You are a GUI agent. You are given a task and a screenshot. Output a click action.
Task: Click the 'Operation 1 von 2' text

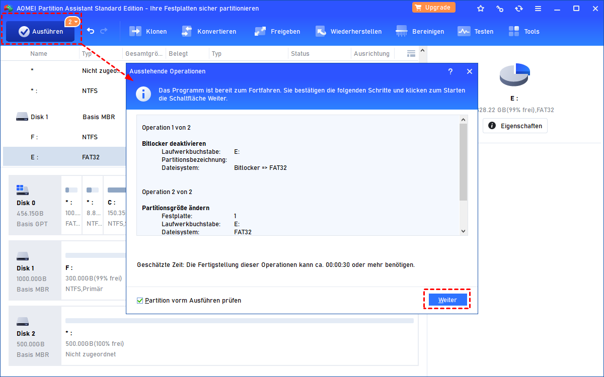pyautogui.click(x=166, y=128)
